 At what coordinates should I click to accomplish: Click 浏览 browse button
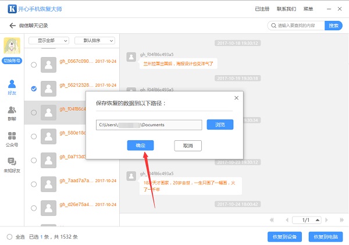[x=220, y=125]
